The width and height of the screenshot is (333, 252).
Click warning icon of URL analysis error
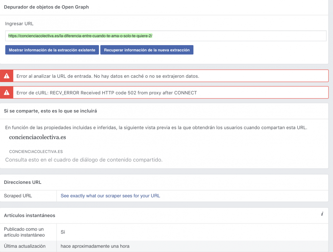coord(7,76)
